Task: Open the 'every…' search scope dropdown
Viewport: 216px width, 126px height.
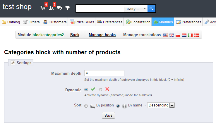Action: click(x=136, y=9)
